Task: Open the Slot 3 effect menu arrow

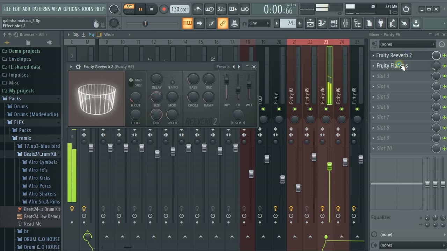Action: click(x=373, y=76)
